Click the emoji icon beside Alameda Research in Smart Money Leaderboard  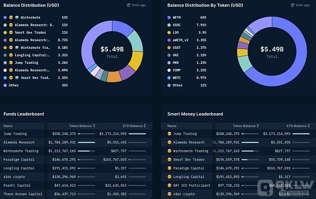coord(169,142)
